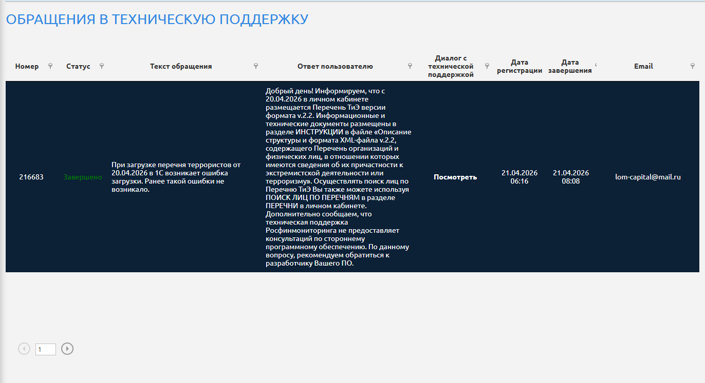Click the answer text starting Добрый день
The height and width of the screenshot is (383, 705).
(x=338, y=177)
